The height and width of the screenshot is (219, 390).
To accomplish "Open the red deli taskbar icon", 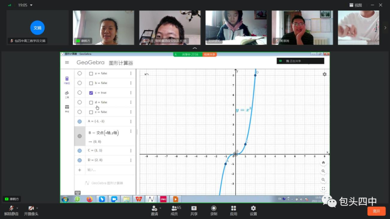I will (164, 199).
